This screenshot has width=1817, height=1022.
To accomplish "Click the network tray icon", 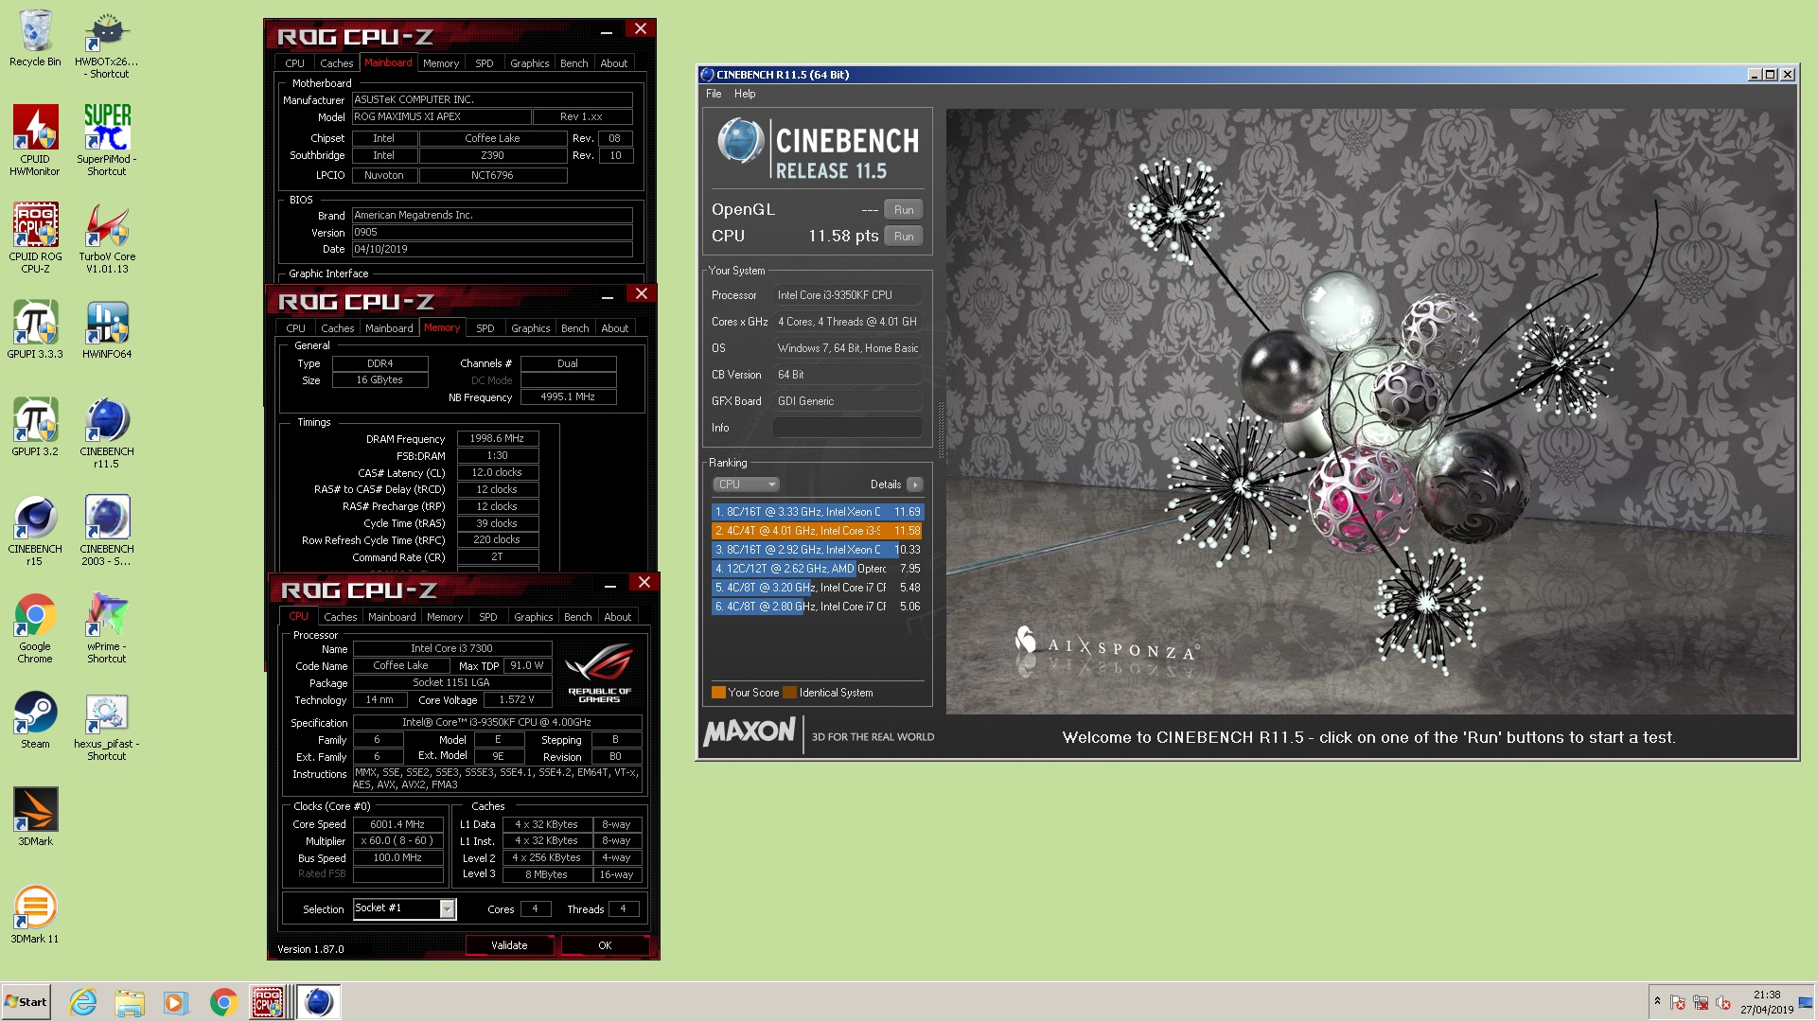I will pyautogui.click(x=1701, y=1002).
